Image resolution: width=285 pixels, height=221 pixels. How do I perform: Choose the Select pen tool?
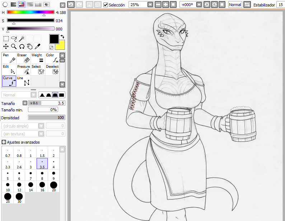point(38,69)
